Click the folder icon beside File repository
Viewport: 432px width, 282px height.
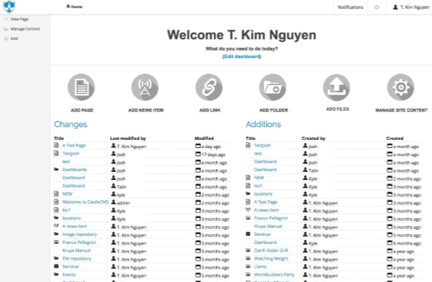click(56, 258)
